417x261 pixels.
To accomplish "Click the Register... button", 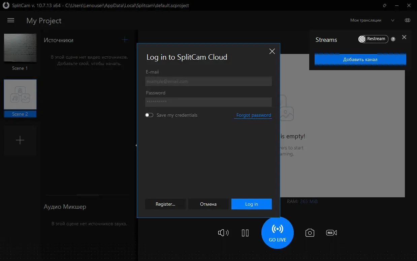I will [165, 204].
